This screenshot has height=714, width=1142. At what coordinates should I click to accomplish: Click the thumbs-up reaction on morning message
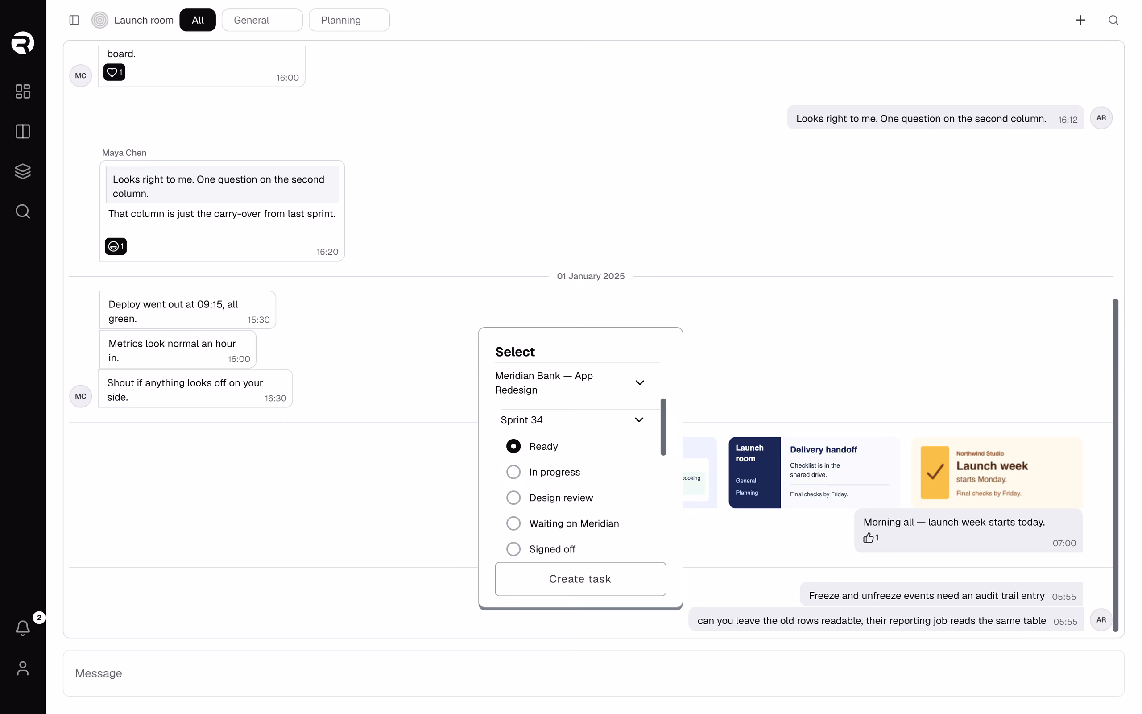(871, 538)
